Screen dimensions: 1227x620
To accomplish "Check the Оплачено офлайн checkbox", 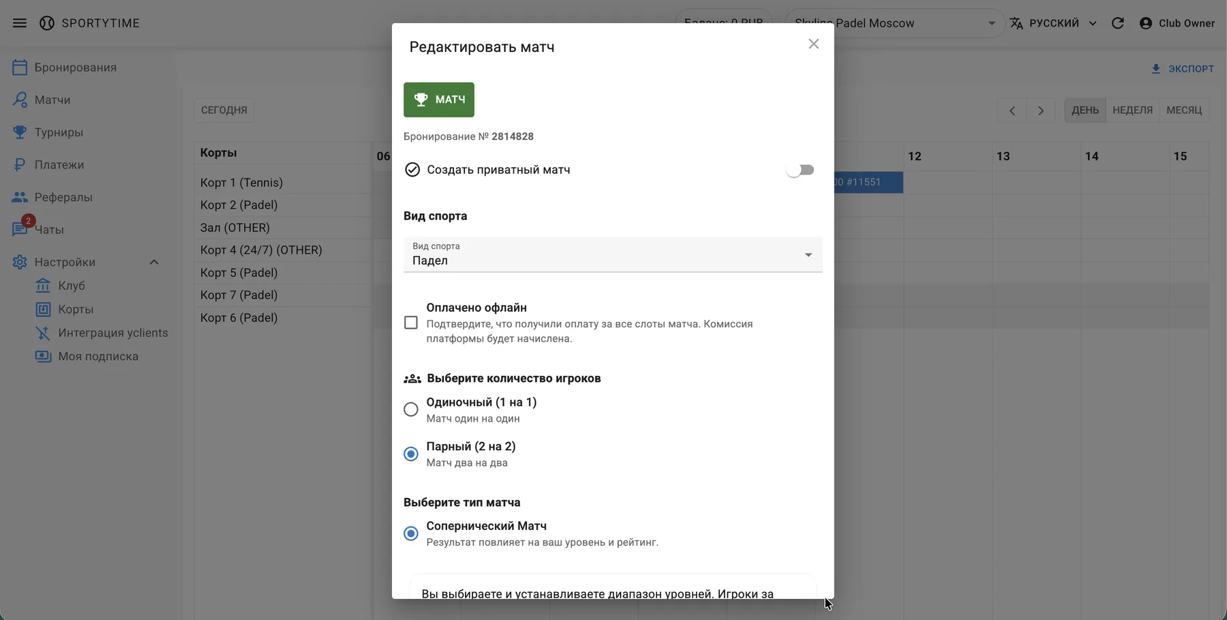I will [x=411, y=323].
